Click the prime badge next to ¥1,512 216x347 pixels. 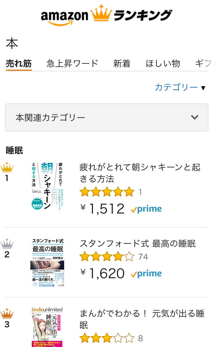tap(146, 209)
